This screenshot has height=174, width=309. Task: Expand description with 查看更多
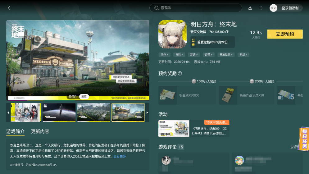[120, 156]
